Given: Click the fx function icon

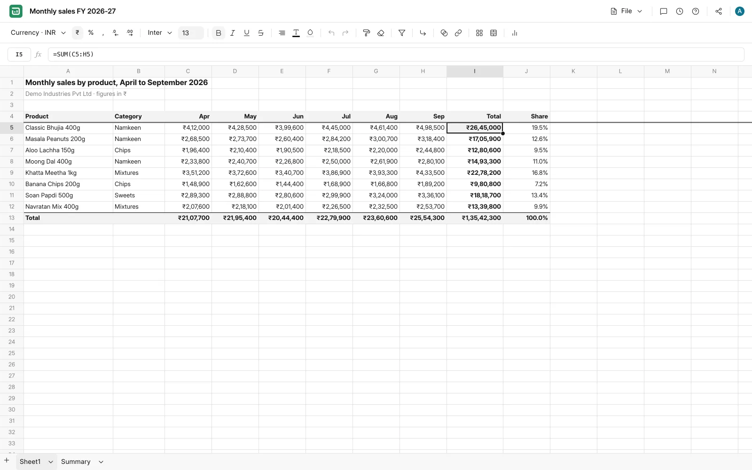Looking at the screenshot, I should [39, 55].
